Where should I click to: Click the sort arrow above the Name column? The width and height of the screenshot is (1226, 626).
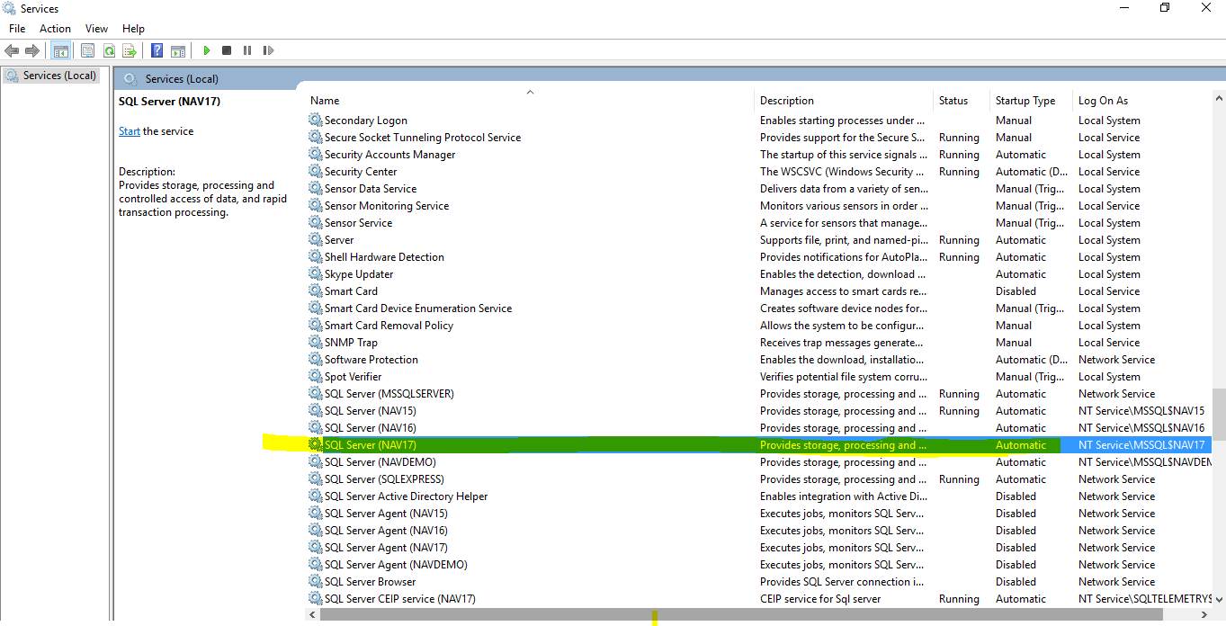tap(530, 92)
